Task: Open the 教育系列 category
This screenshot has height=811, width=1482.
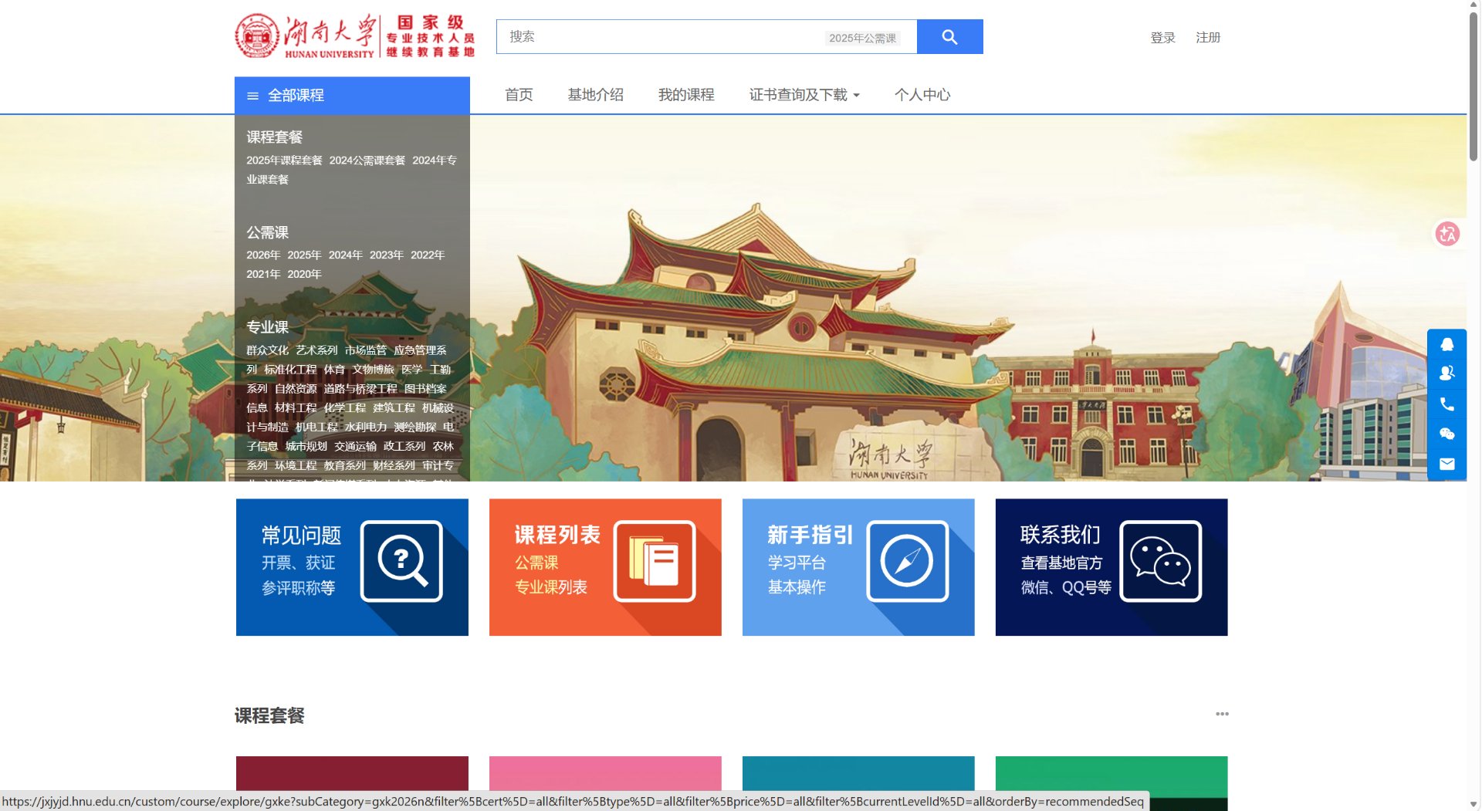Action: coord(345,466)
